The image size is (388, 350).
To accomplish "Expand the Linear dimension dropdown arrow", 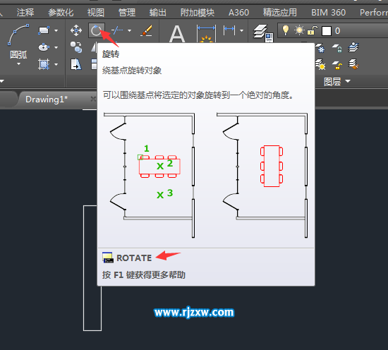I will (x=242, y=30).
